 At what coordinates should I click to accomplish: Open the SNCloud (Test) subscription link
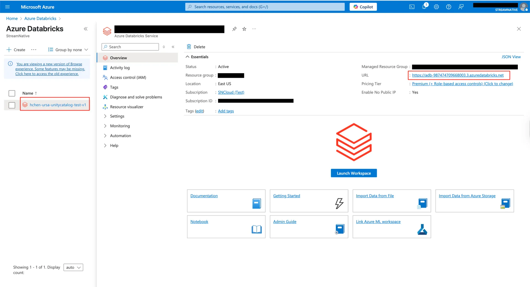coord(231,92)
